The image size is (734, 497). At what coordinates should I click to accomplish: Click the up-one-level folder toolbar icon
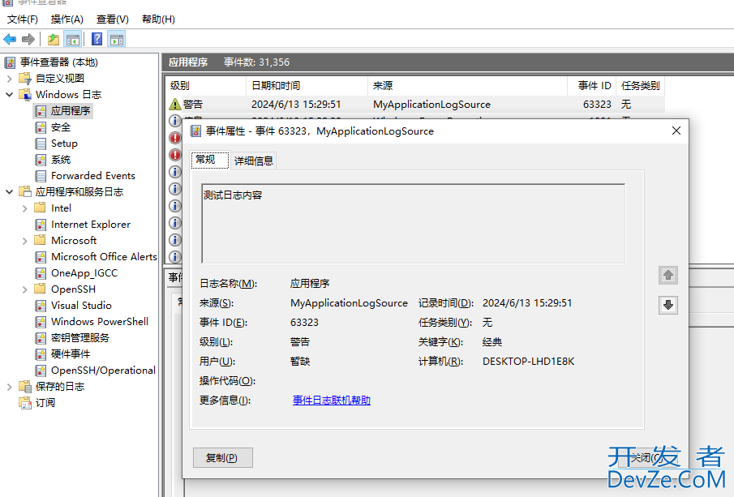(x=54, y=39)
